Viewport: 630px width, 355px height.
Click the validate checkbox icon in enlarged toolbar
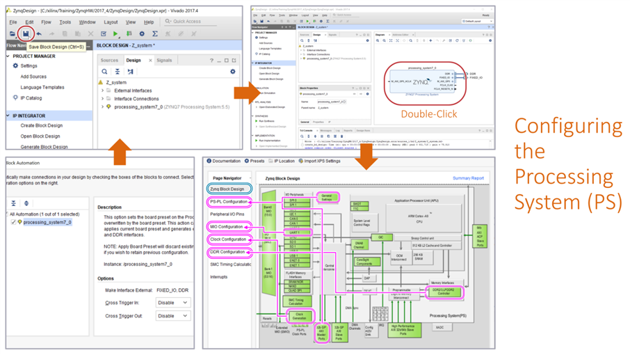[103, 34]
